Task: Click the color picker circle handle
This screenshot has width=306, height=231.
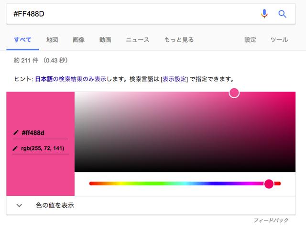Action: tap(234, 93)
